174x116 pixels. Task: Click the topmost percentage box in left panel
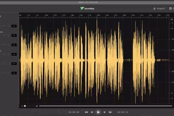14,26
